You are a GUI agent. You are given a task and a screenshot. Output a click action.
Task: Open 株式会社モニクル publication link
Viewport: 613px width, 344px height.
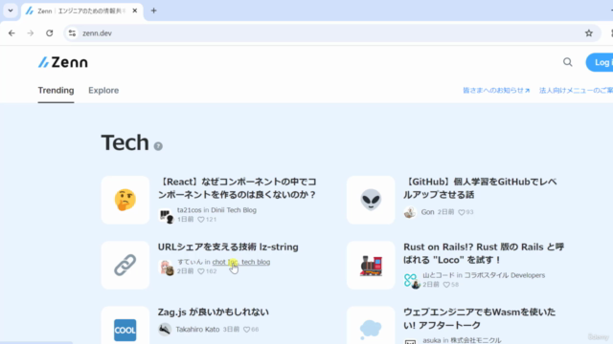point(476,340)
